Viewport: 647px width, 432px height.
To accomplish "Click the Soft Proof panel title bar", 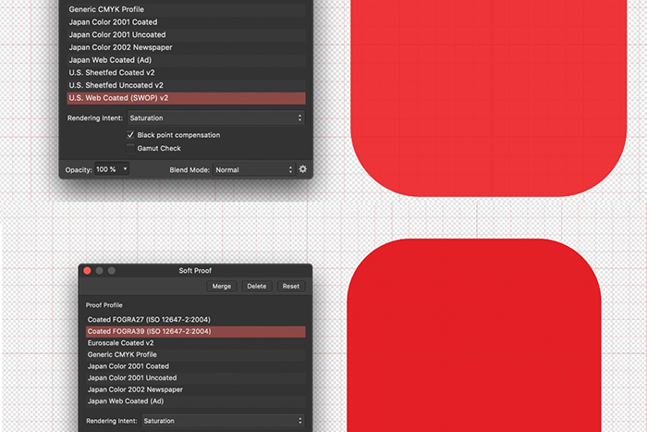I will coord(195,271).
